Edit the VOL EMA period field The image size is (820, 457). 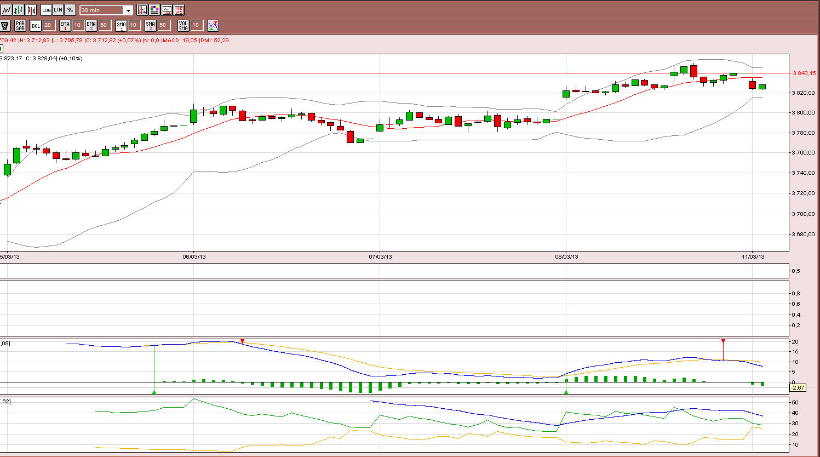[196, 25]
